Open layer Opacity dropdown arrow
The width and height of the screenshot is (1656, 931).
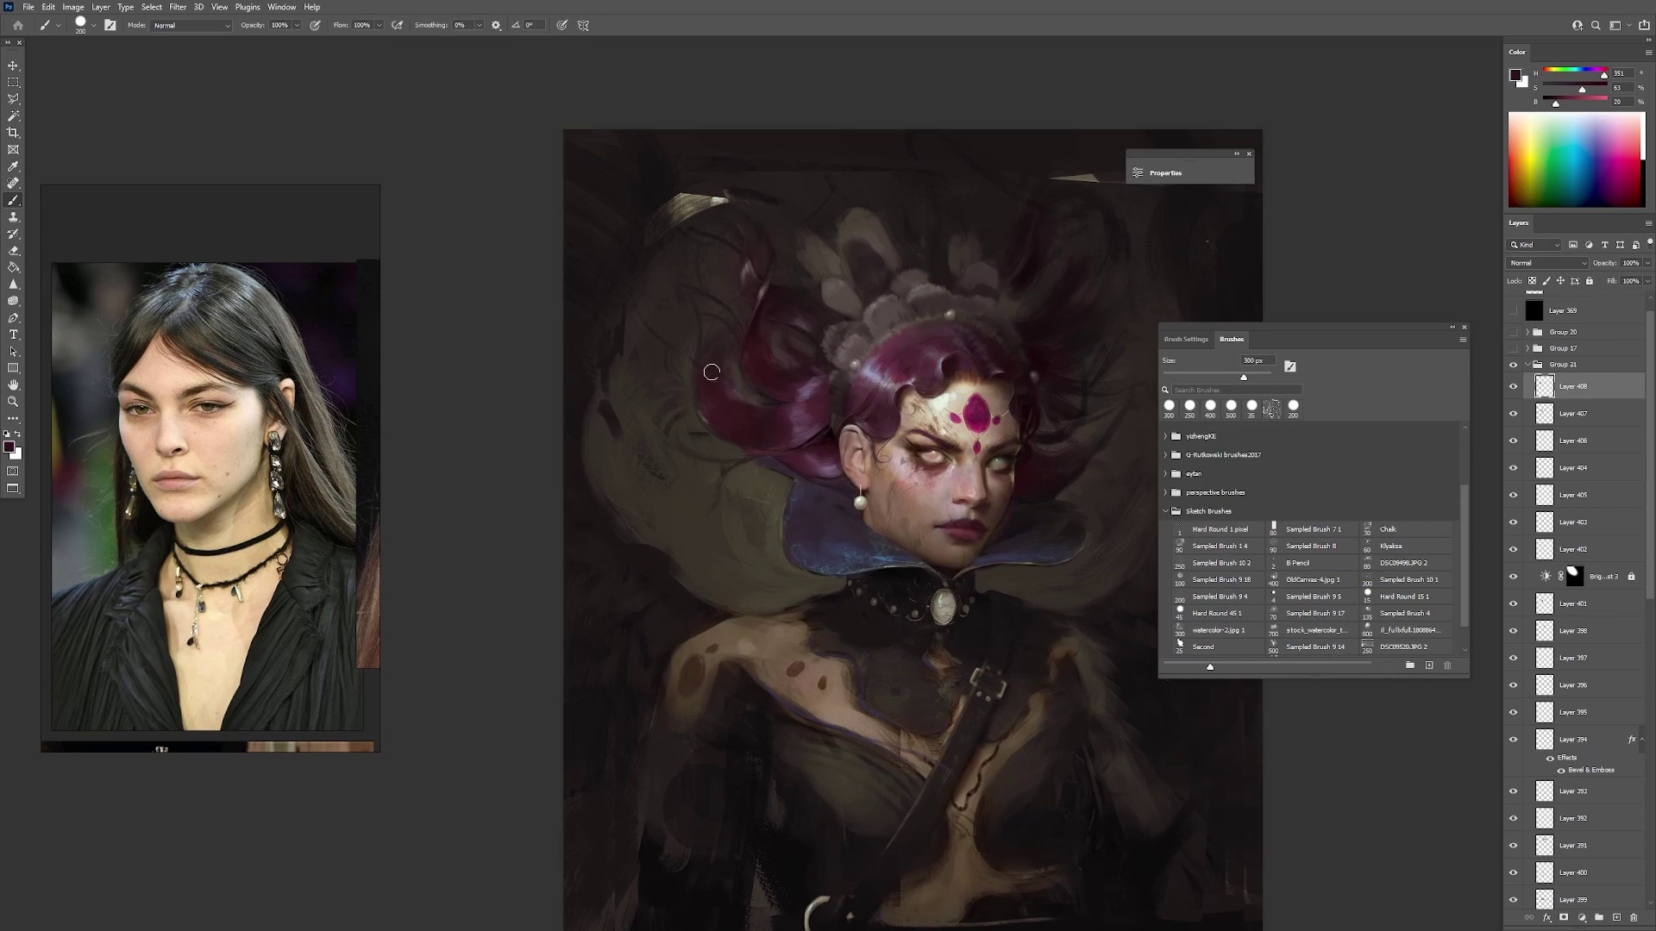pos(1647,263)
